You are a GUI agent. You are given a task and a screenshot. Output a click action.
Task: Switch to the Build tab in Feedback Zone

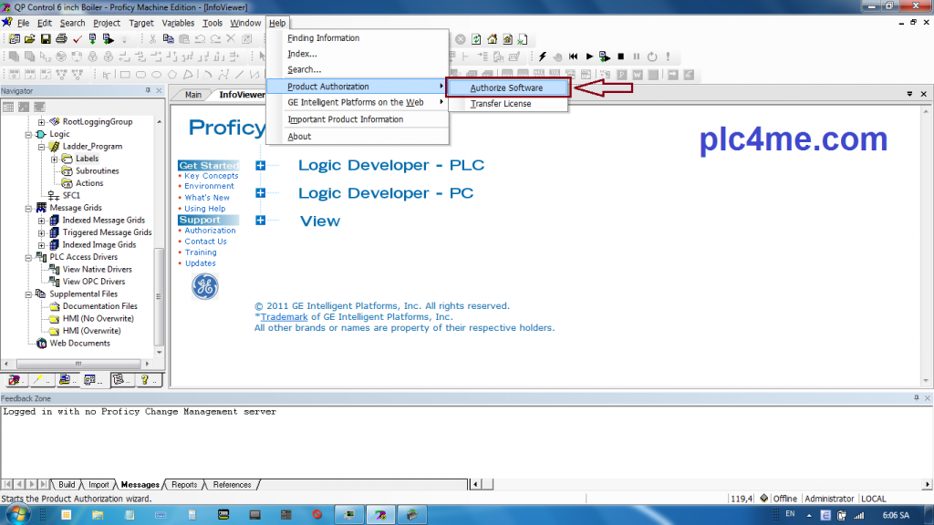[x=67, y=485]
